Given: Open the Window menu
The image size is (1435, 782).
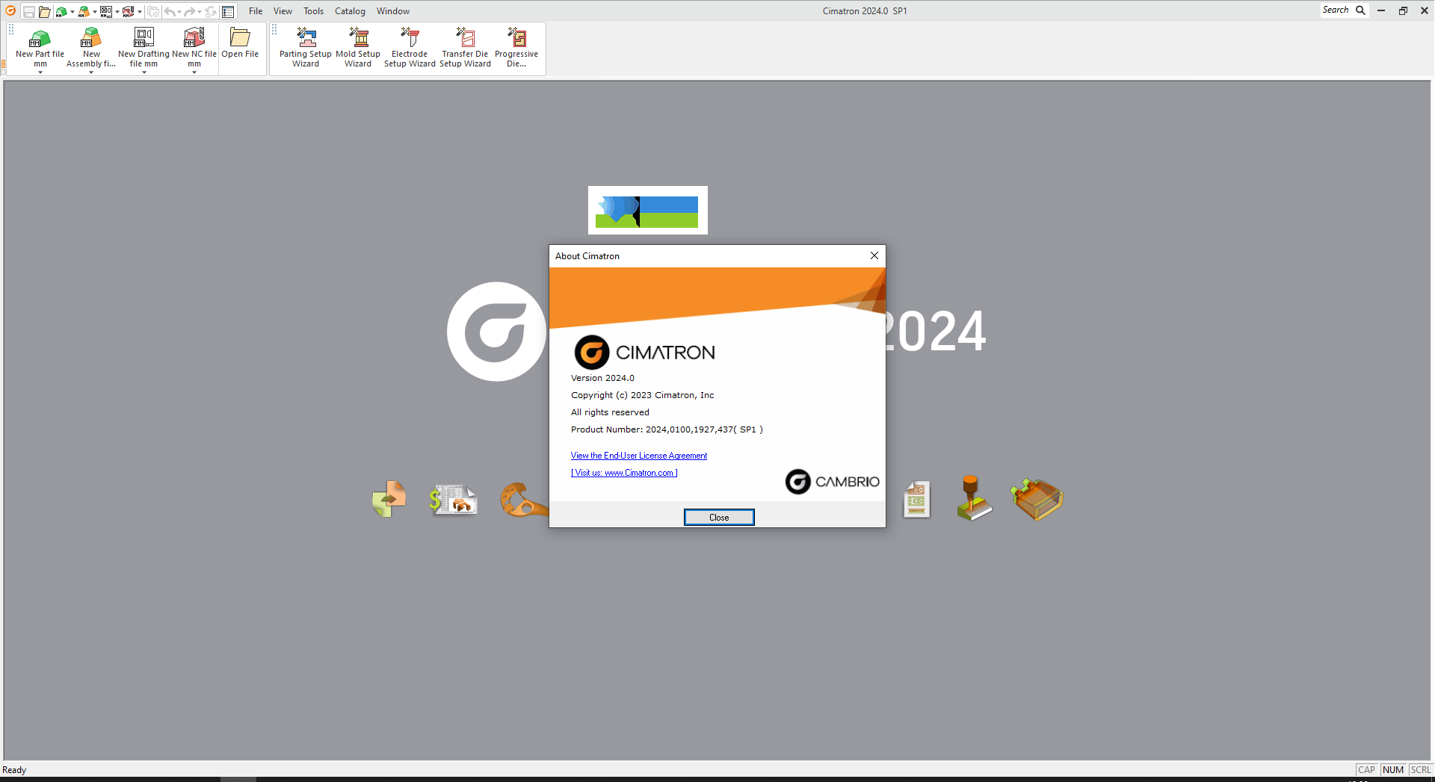Looking at the screenshot, I should (393, 11).
